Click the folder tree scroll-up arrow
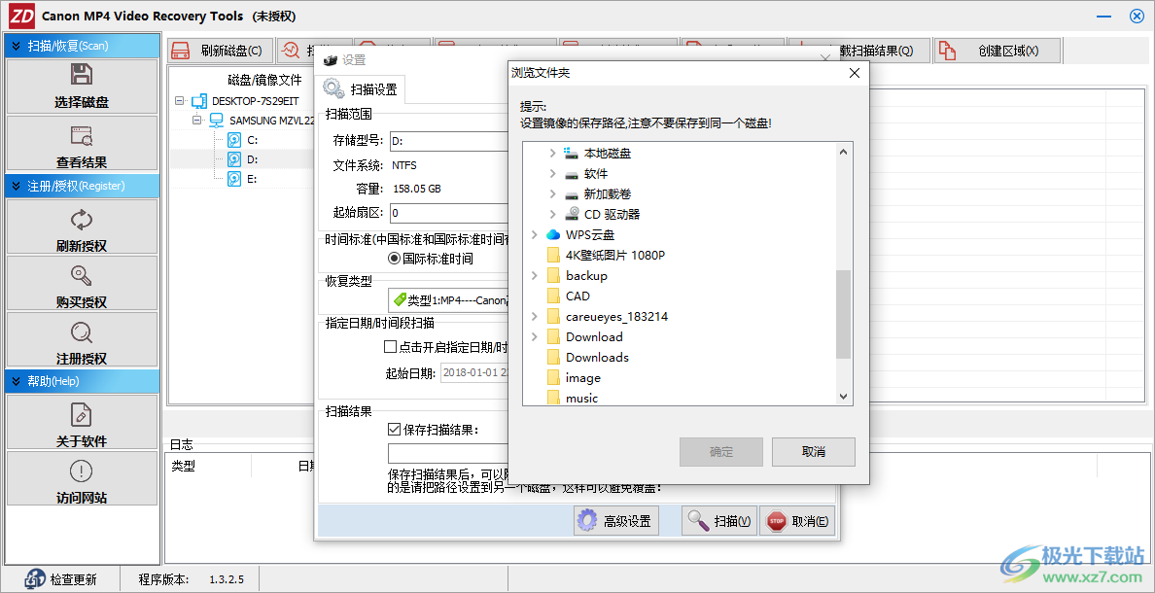This screenshot has height=593, width=1155. [x=844, y=151]
